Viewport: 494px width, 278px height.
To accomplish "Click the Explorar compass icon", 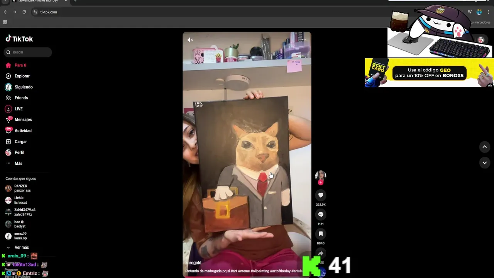I will (x=8, y=76).
